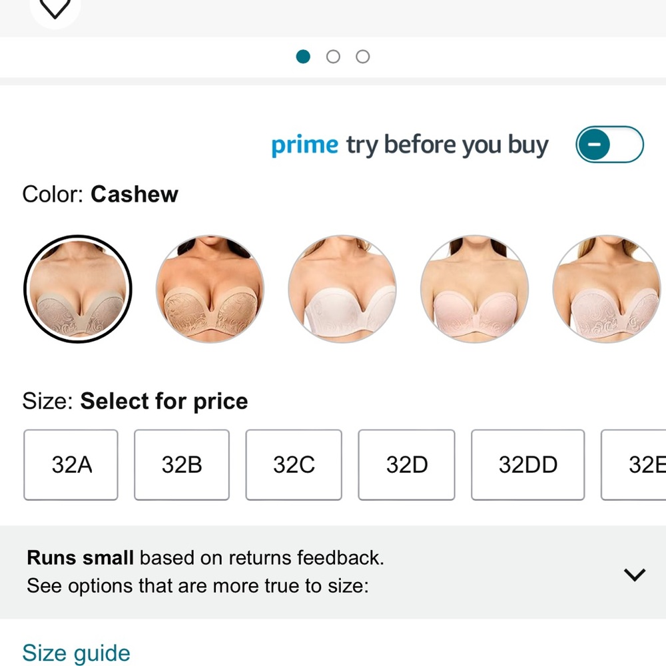Click the prime try before you buy logo

coord(410,145)
